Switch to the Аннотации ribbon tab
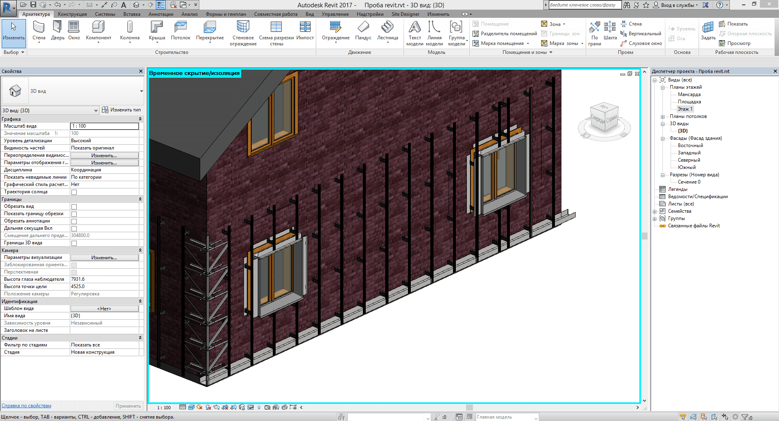This screenshot has width=779, height=421. tap(161, 14)
